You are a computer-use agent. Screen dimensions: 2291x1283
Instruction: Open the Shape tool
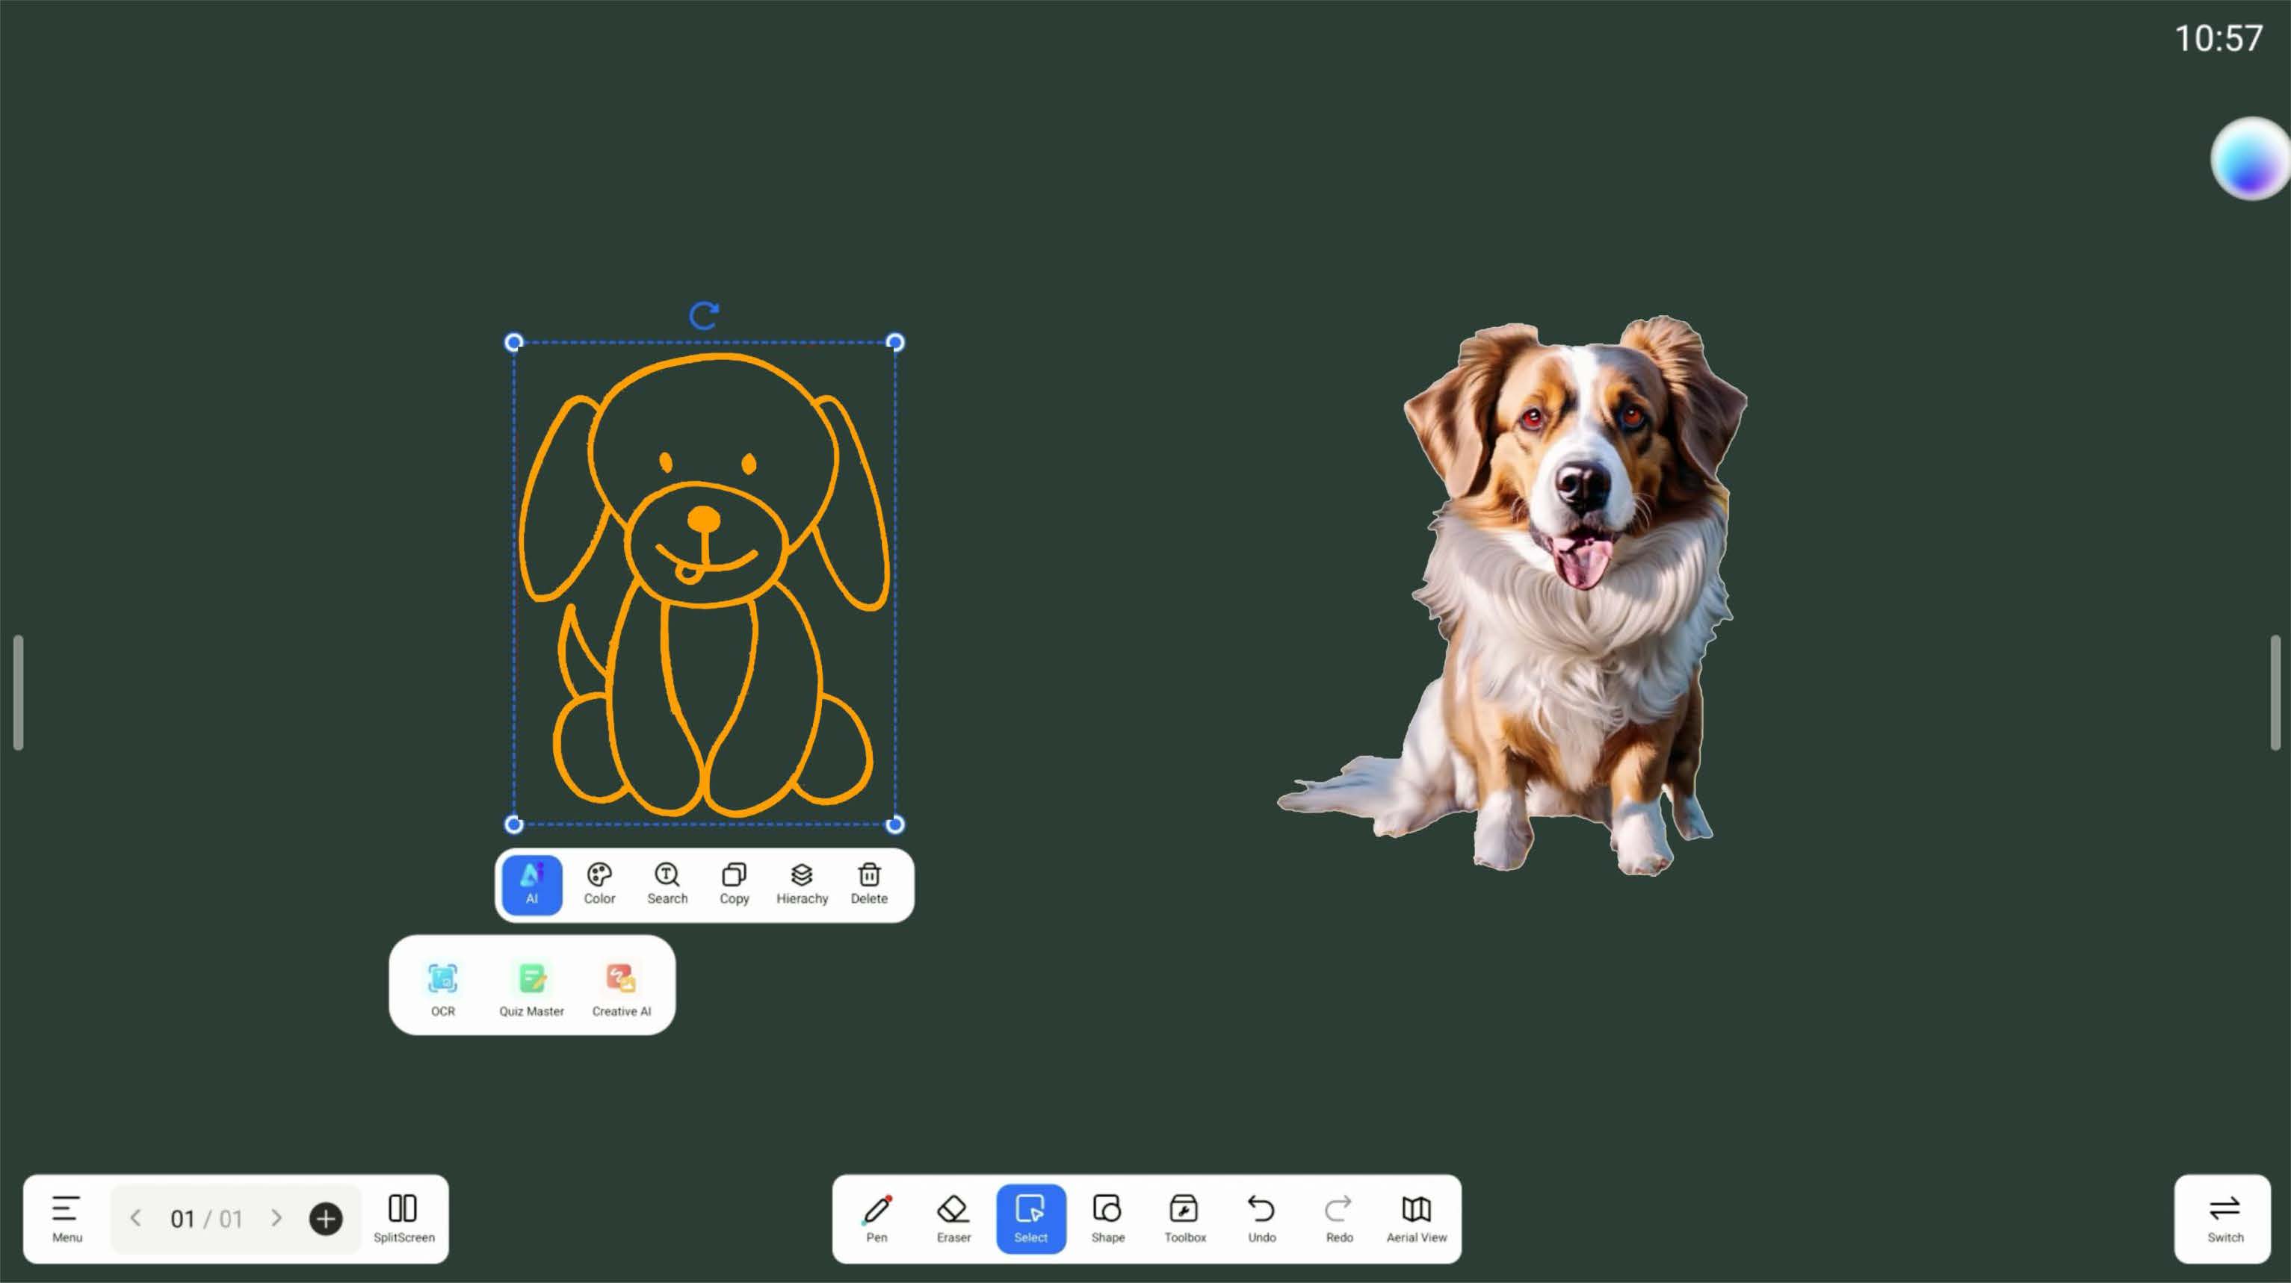(1107, 1217)
